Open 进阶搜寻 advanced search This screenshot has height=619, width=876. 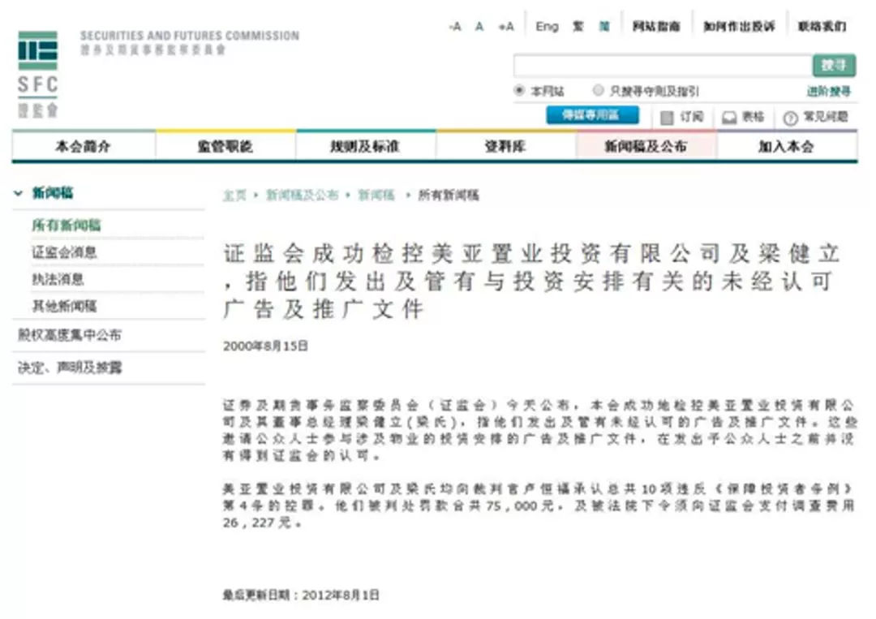coord(828,91)
